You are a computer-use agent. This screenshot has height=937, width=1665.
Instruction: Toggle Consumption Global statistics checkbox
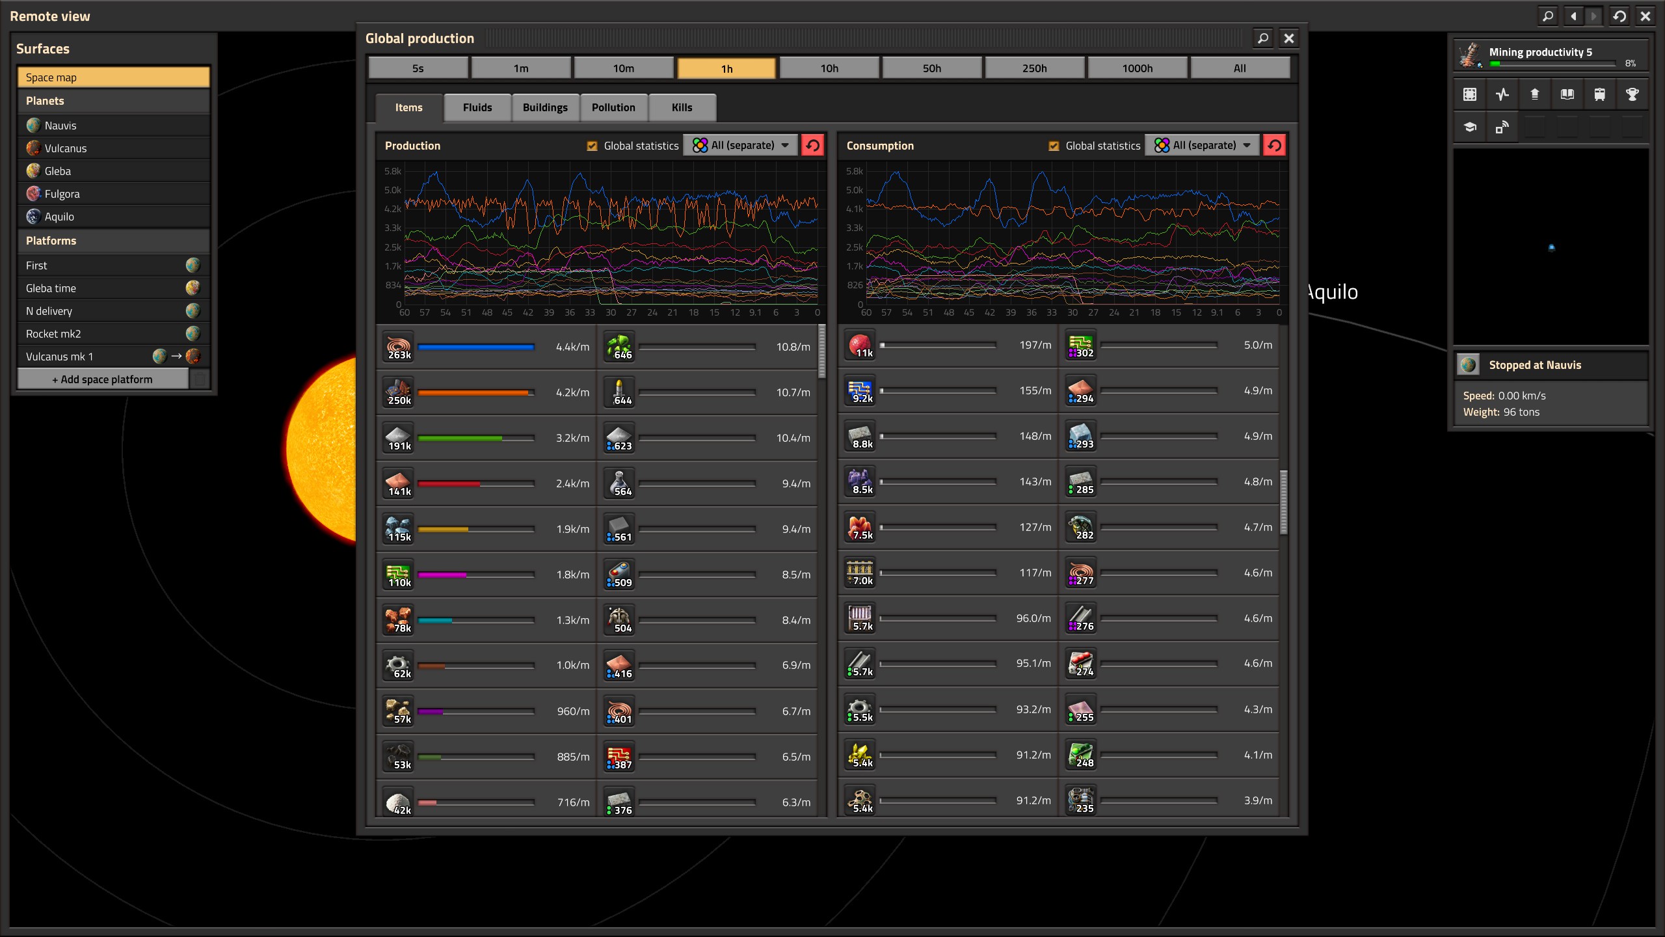(x=1054, y=146)
